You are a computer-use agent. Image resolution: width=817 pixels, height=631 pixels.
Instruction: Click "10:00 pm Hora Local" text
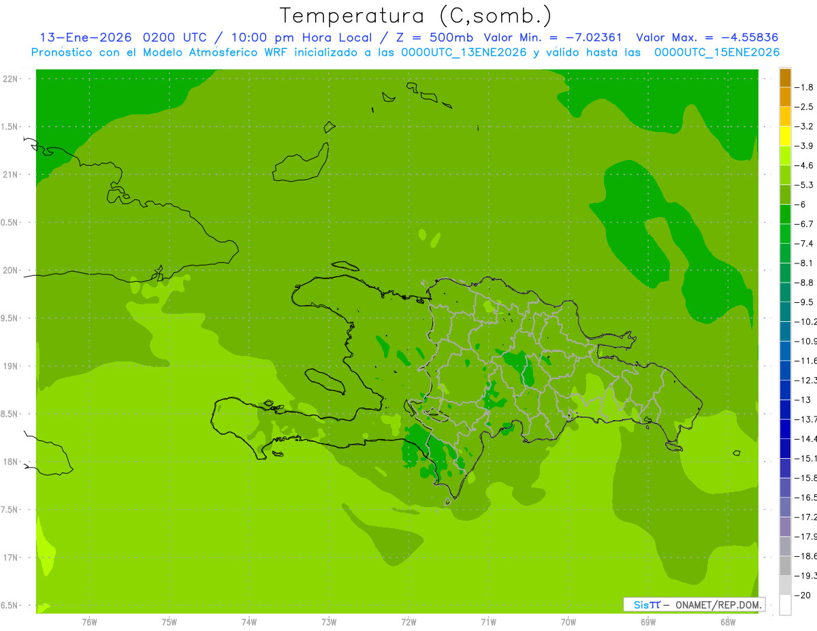[x=302, y=37]
